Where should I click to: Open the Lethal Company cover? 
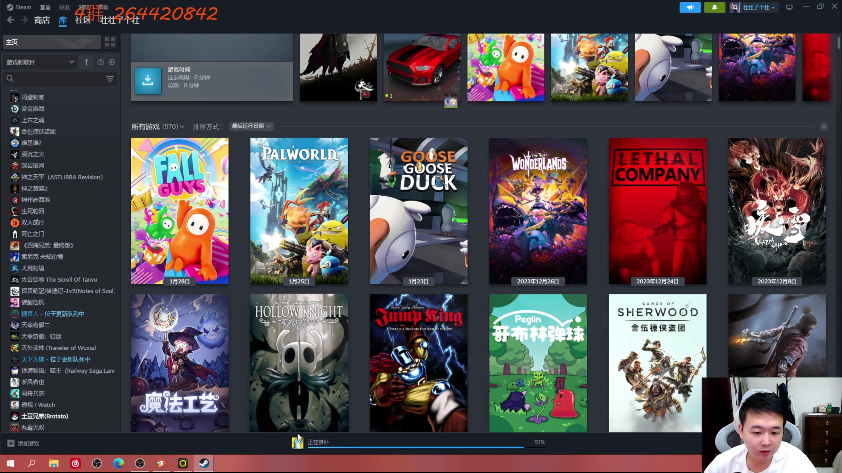tap(657, 211)
